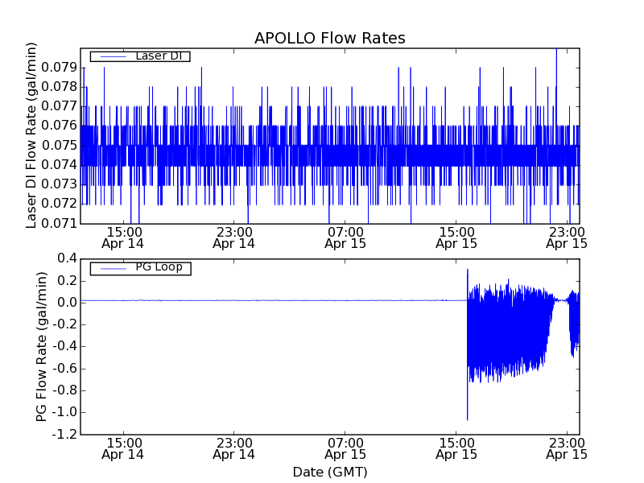Click "15:00 Apr 14" tick under the top plot

point(123,237)
